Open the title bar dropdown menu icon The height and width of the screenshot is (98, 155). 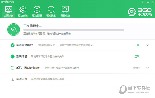coord(143,2)
